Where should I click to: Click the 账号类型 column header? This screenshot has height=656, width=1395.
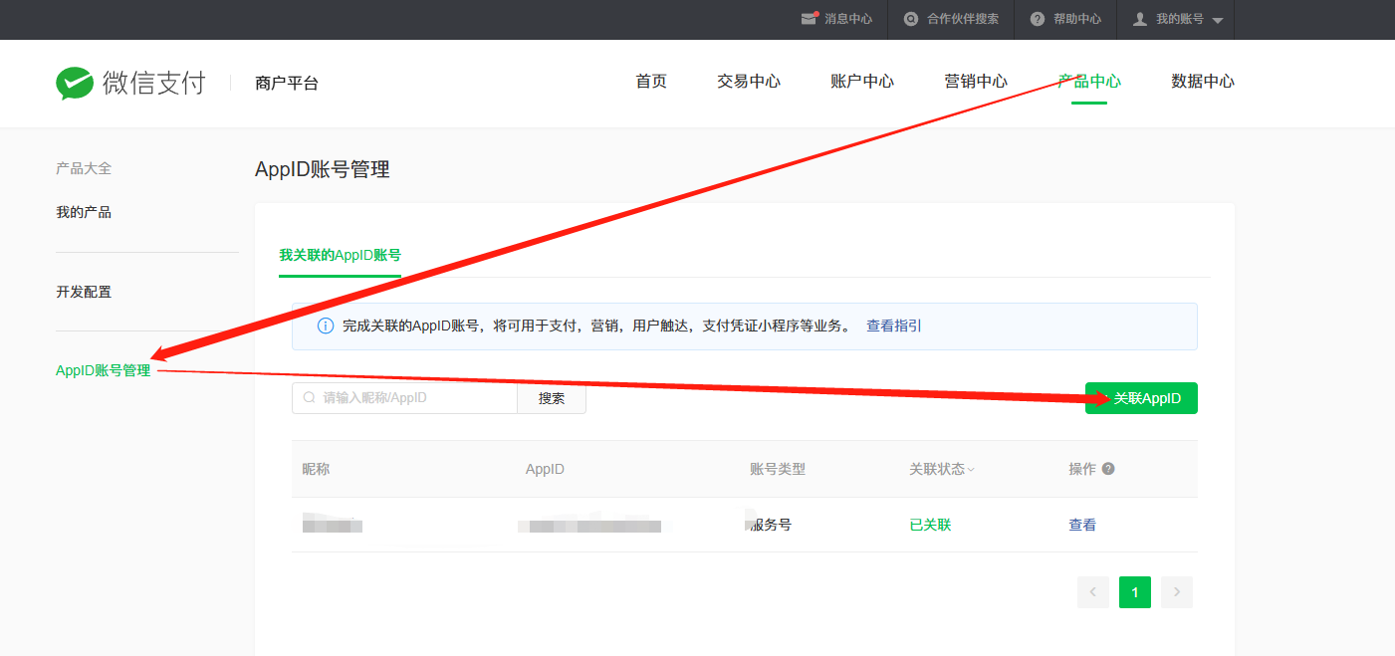pyautogui.click(x=778, y=469)
